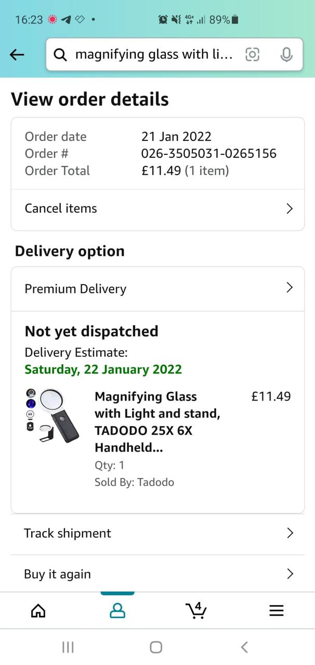This screenshot has height=665, width=315.
Task: Open the account profile tab icon
Action: (118, 611)
